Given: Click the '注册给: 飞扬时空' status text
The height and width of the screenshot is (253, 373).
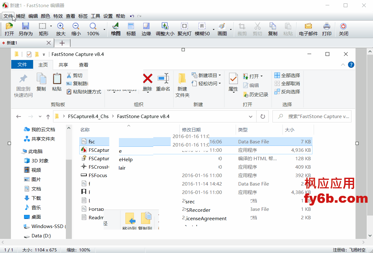Looking at the screenshot, I should tap(349, 250).
